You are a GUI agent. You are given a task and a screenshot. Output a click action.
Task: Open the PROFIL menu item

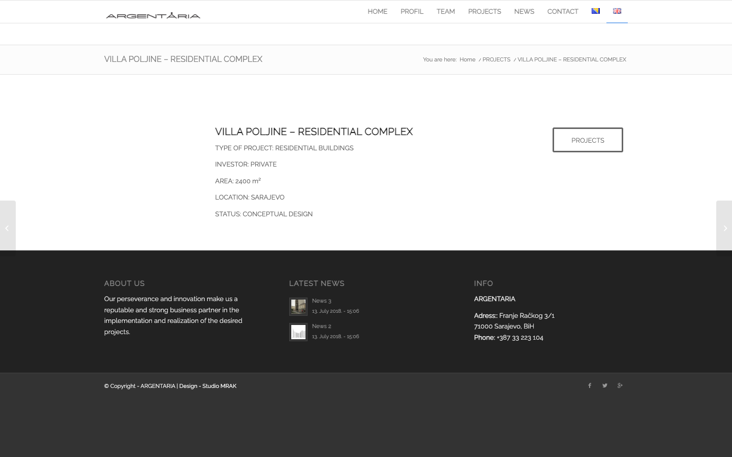coord(412,12)
